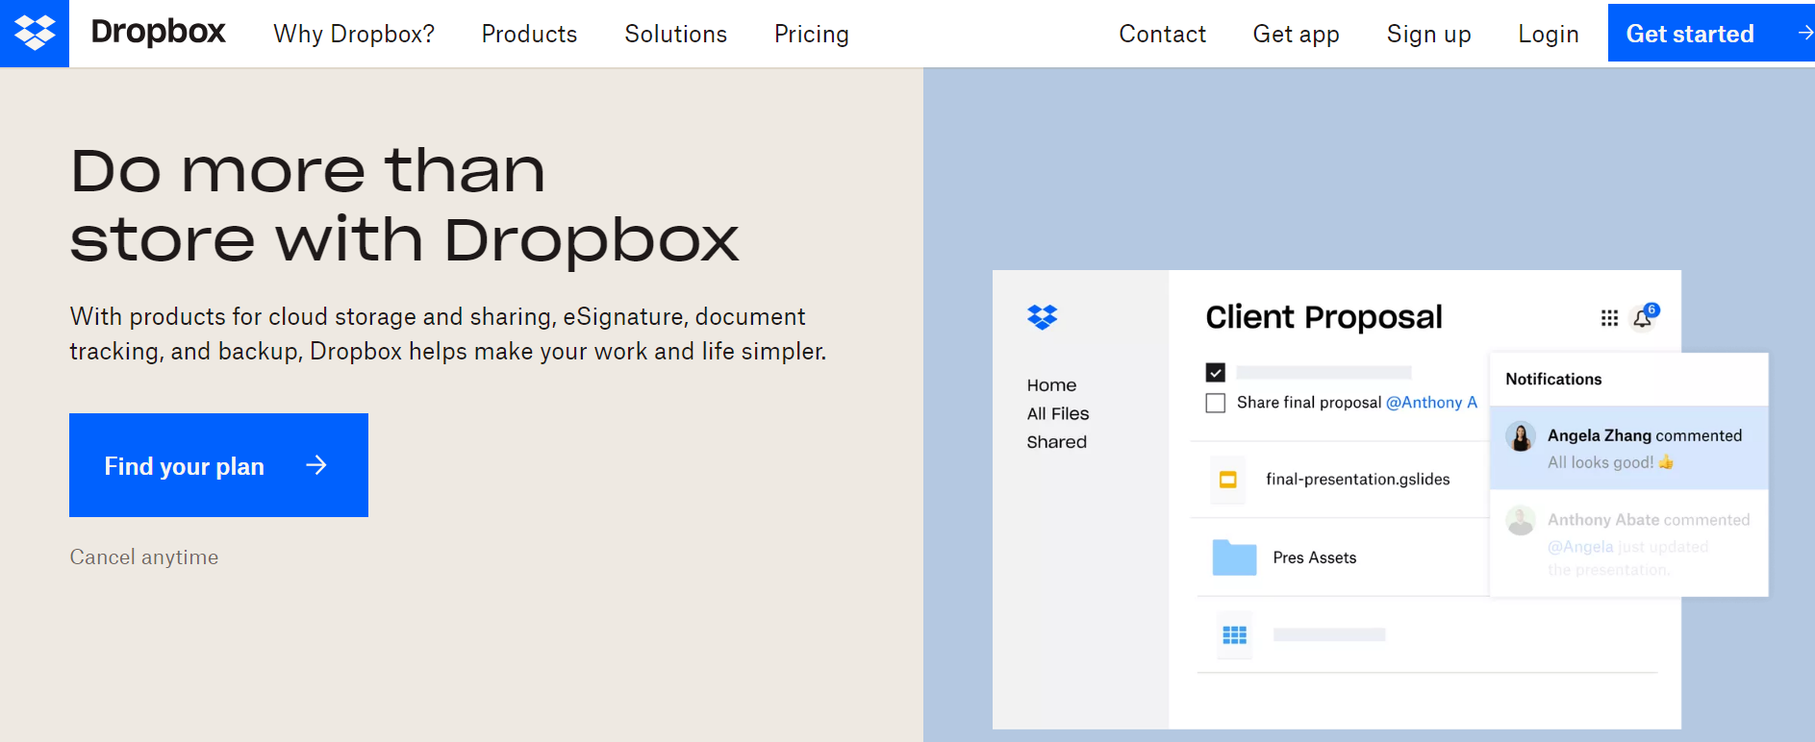Click Angela Zhang's avatar in notifications
This screenshot has height=742, width=1815.
[1521, 437]
